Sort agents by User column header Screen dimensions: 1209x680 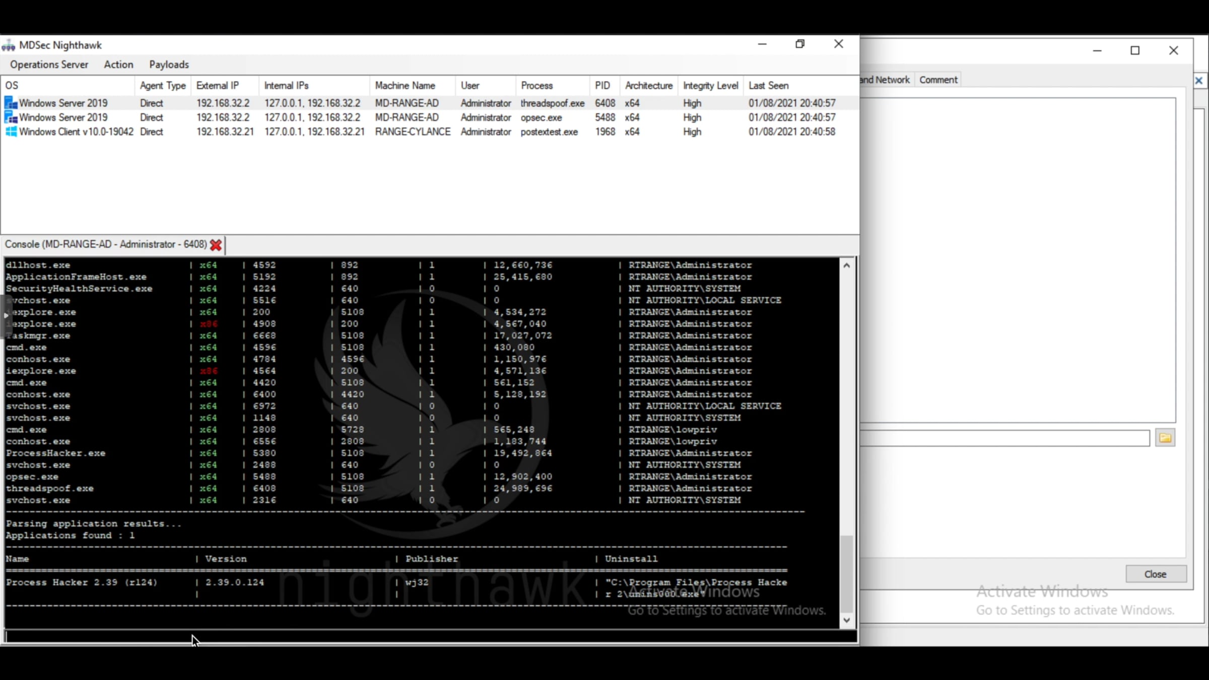point(486,86)
